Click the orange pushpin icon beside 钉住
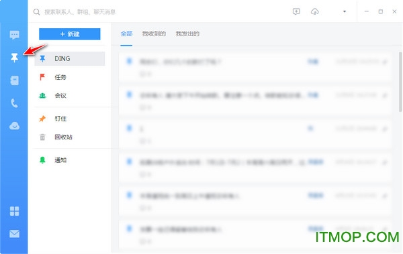Screen dimensions: 403x254 [x=42, y=119]
